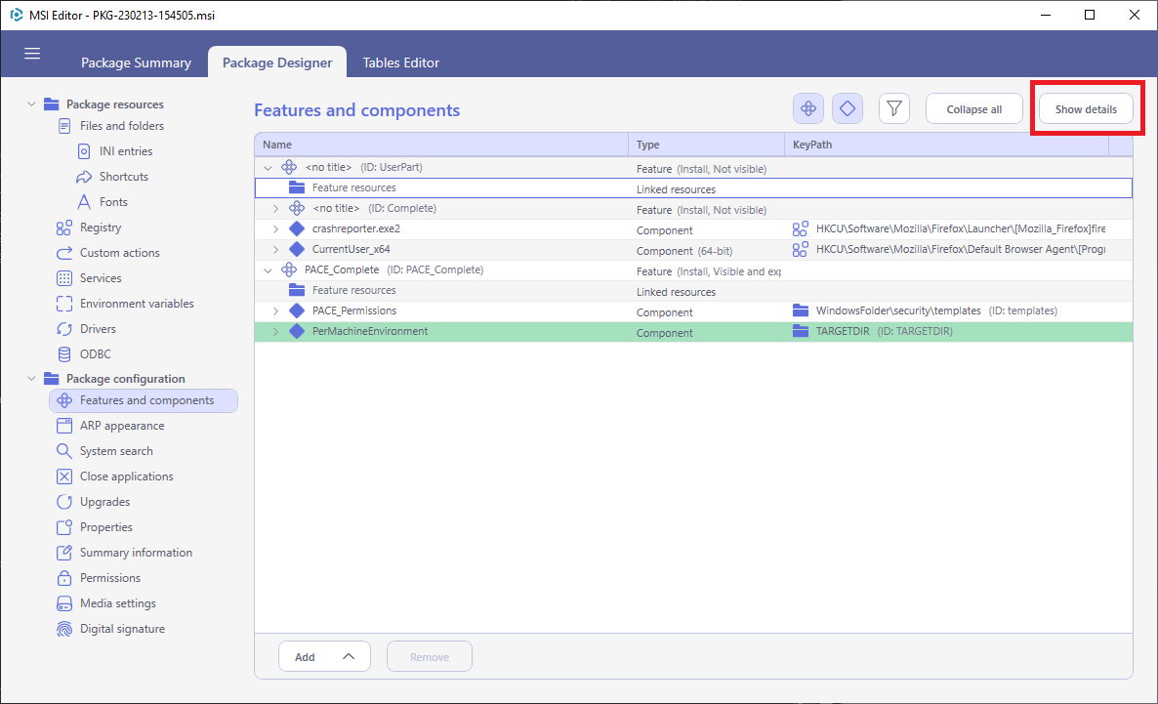
Task: Sort by the Type column header
Action: [x=706, y=145]
